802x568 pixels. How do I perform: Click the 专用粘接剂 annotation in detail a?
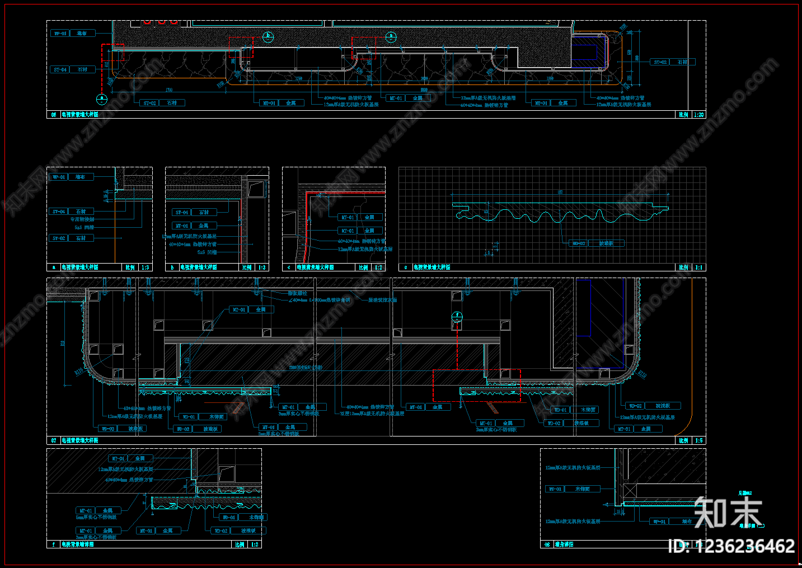click(x=82, y=219)
